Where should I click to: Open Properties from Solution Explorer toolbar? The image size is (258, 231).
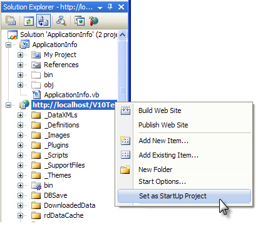11,21
